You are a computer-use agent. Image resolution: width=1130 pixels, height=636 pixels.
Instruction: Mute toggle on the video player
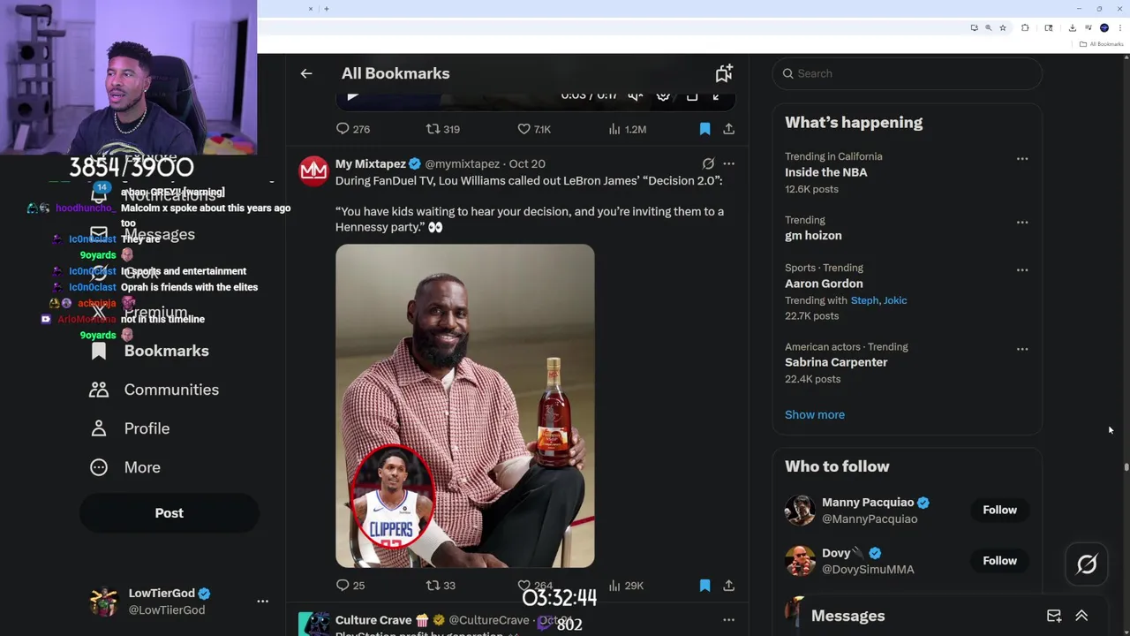(635, 95)
